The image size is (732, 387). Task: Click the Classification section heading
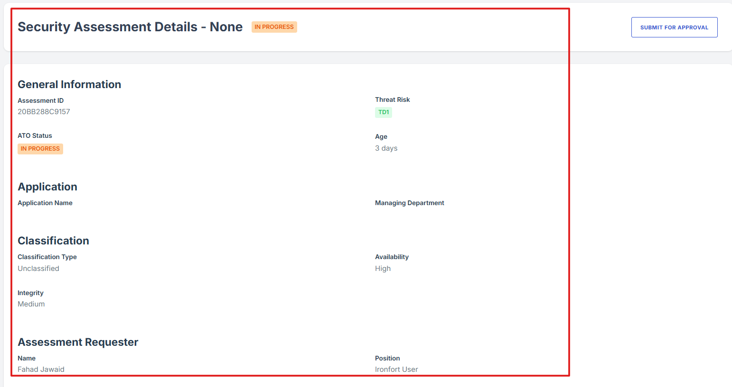click(x=53, y=241)
